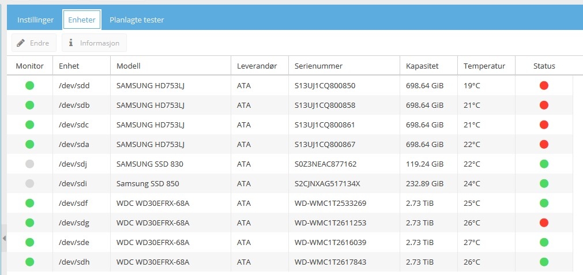
Task: Click grey monitor indicator for /dev/sdj
Action: [x=30, y=164]
